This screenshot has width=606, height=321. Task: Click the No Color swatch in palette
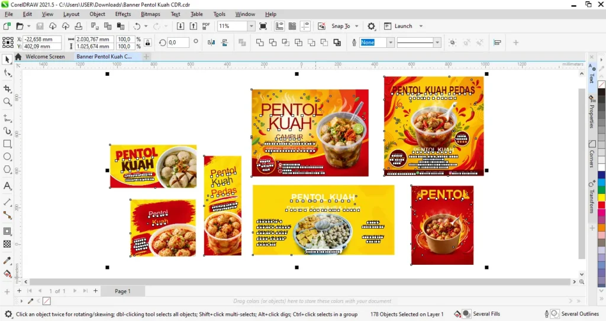tap(601, 84)
